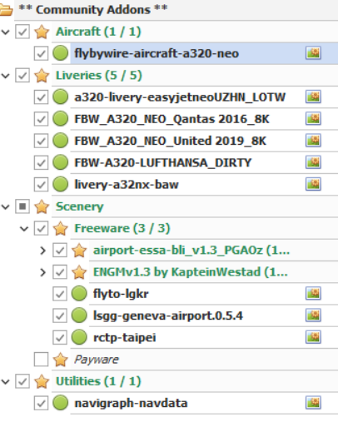
Task: Click picture icon next to FBW_A320_NEO_Qantas 2016_8K
Action: [x=313, y=119]
